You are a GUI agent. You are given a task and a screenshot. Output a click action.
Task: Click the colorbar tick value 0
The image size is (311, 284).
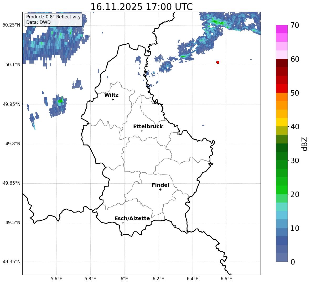[293, 262]
